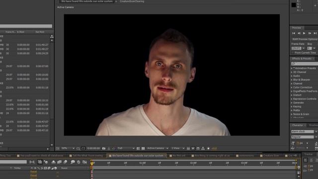Image resolution: width=318 pixels, height=179 pixels.
Task: Open the Frame Rate 29.97 dropdown
Action: [304, 48]
